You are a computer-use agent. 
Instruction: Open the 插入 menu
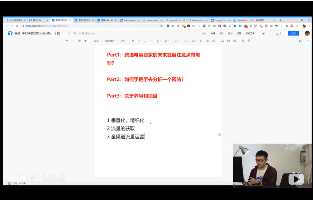coord(221,33)
